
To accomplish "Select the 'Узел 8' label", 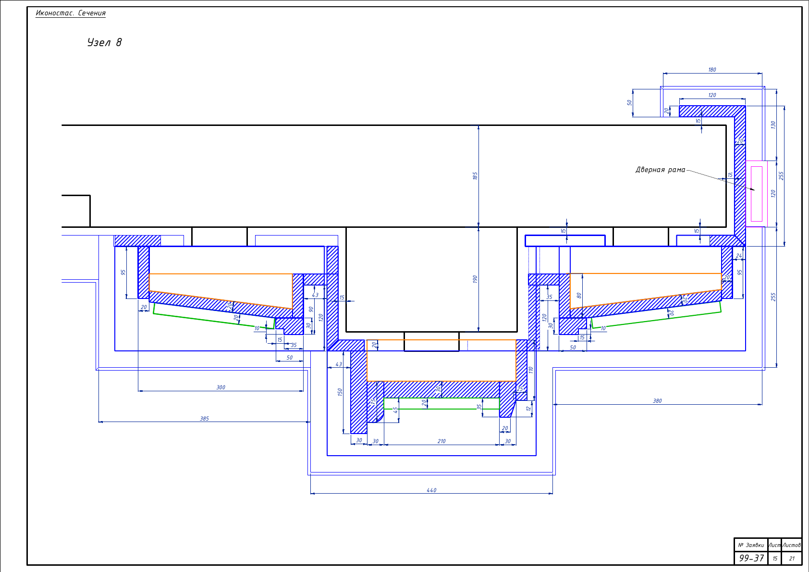I will click(104, 42).
